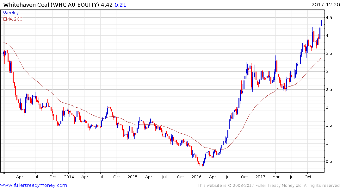This screenshot has width=340, height=190.
Task: Click the 2.5 price axis label
Action: 329,90
